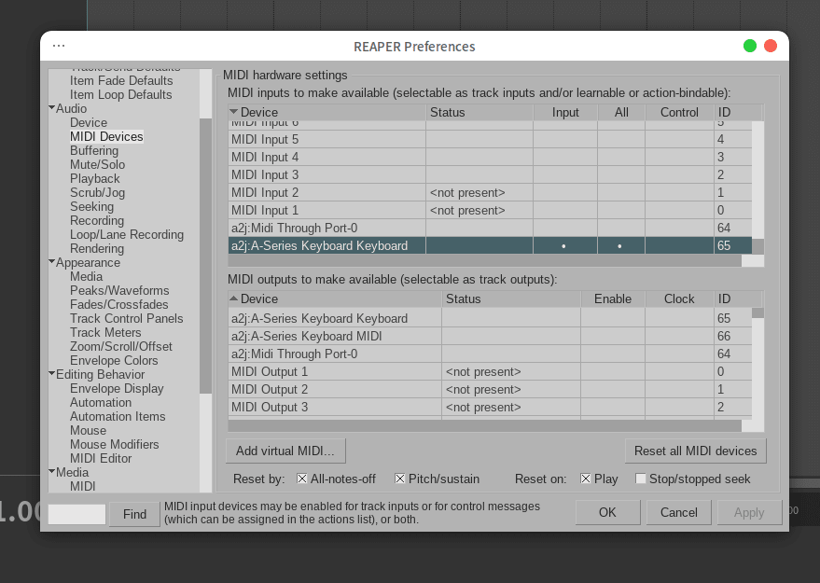Open Track Meters preferences
The image size is (820, 583).
105,333
